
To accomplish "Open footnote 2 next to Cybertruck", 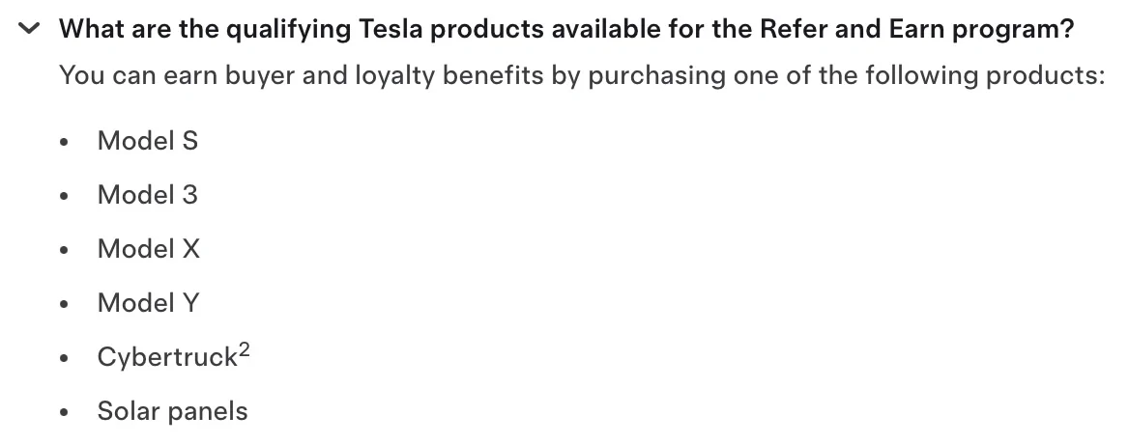I will point(245,349).
